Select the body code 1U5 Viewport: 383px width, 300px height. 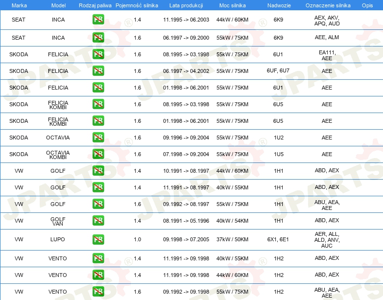[279, 154]
